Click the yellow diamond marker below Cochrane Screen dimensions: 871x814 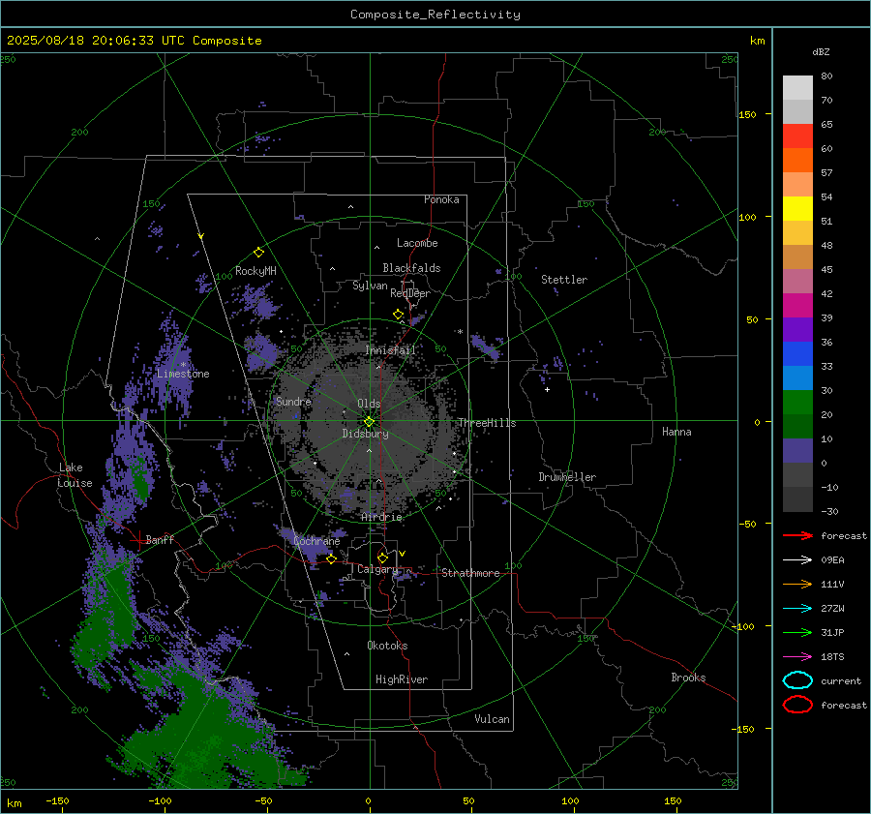[331, 559]
